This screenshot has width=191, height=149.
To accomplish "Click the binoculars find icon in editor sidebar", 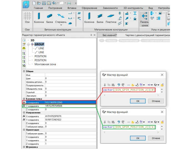I will [x=24, y=48].
